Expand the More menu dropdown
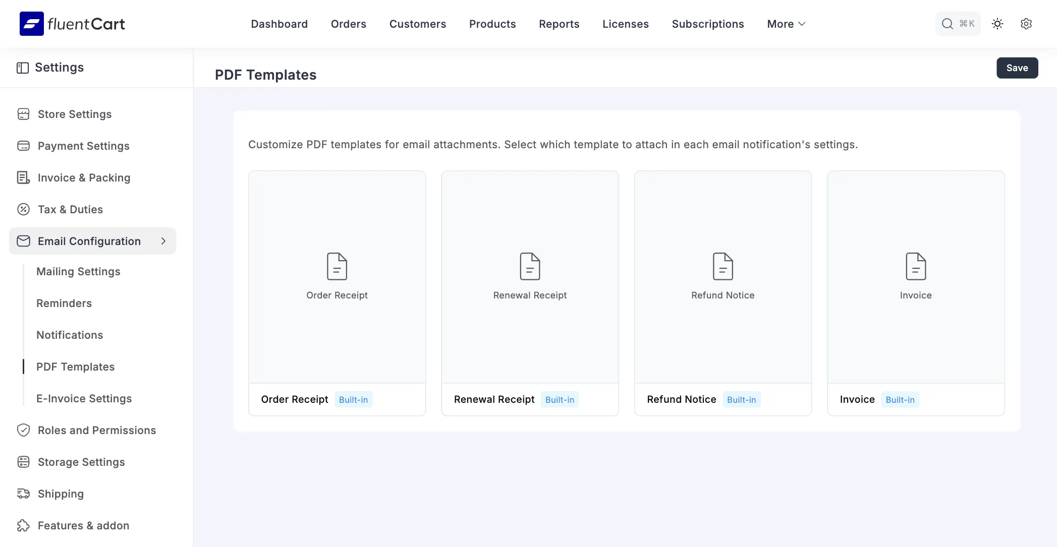Image resolution: width=1057 pixels, height=547 pixels. point(786,24)
